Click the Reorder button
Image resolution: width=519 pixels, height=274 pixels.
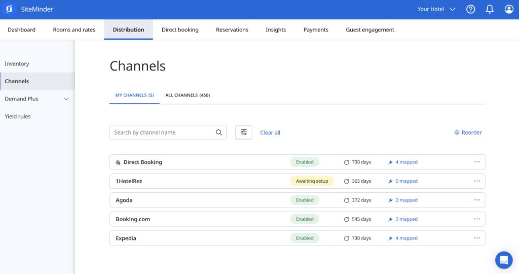tap(468, 132)
